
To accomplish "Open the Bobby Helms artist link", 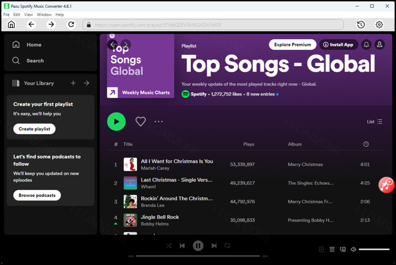I will point(155,224).
